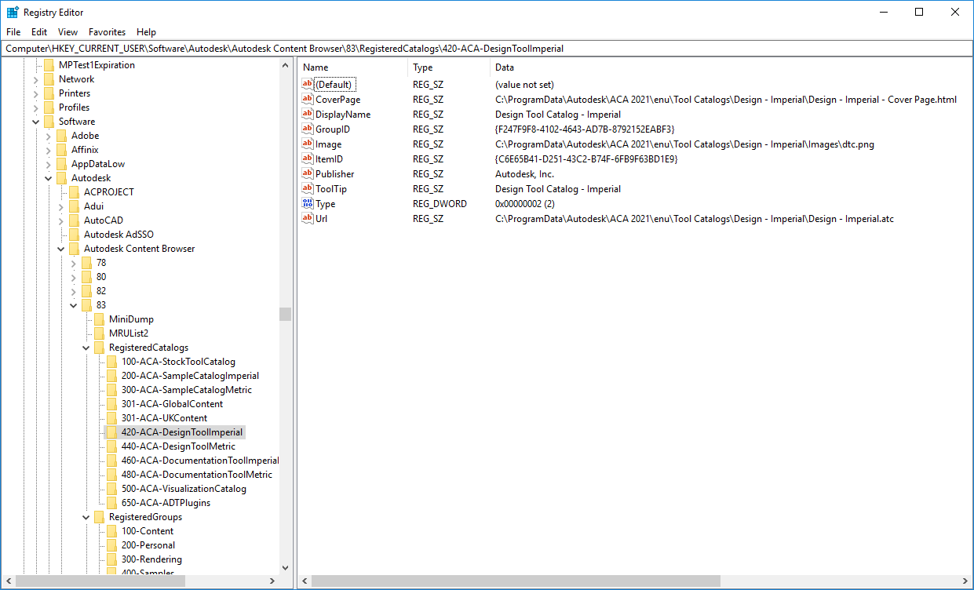The width and height of the screenshot is (974, 590).
Task: Collapse the Autodesk Content Browser node
Action: (x=60, y=248)
